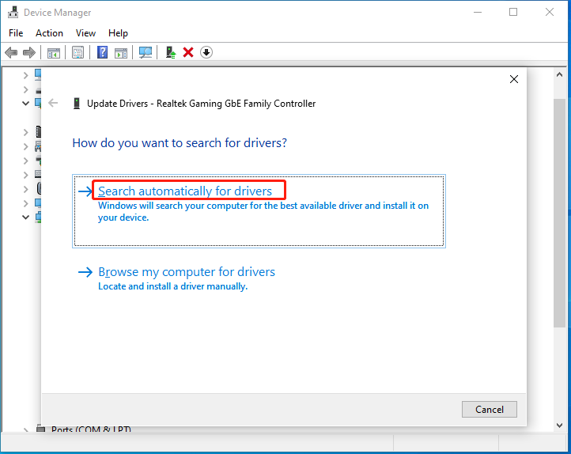571x454 pixels.
Task: Choose Search automatically for drivers
Action: pos(259,211)
